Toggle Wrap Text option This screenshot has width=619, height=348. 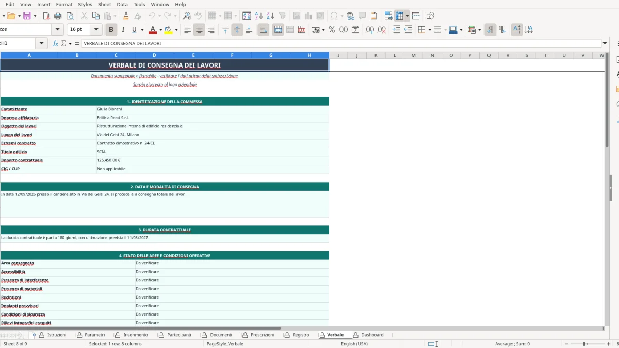click(x=264, y=30)
